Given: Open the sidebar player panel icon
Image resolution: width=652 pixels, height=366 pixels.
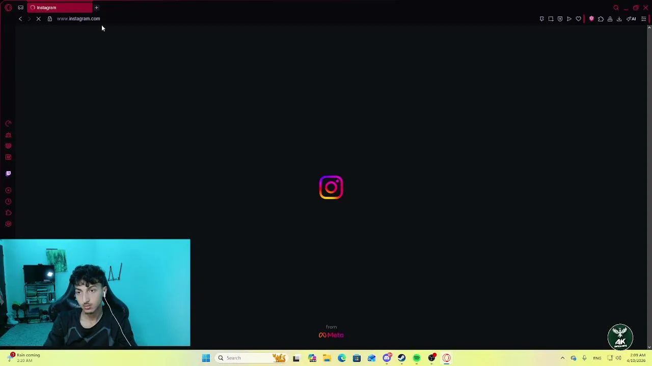Looking at the screenshot, I should (x=8, y=146).
